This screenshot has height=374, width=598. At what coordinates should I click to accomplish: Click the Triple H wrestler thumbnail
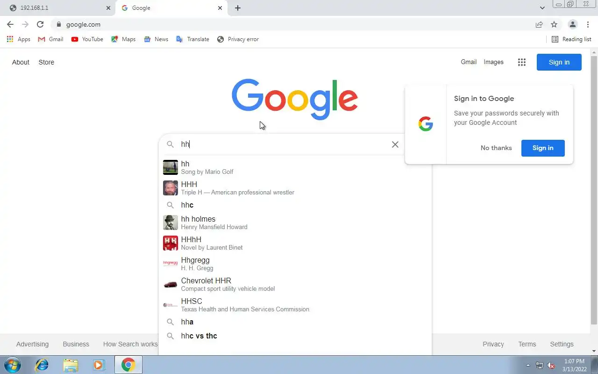pos(171,188)
